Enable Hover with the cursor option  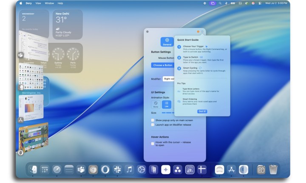153,144
